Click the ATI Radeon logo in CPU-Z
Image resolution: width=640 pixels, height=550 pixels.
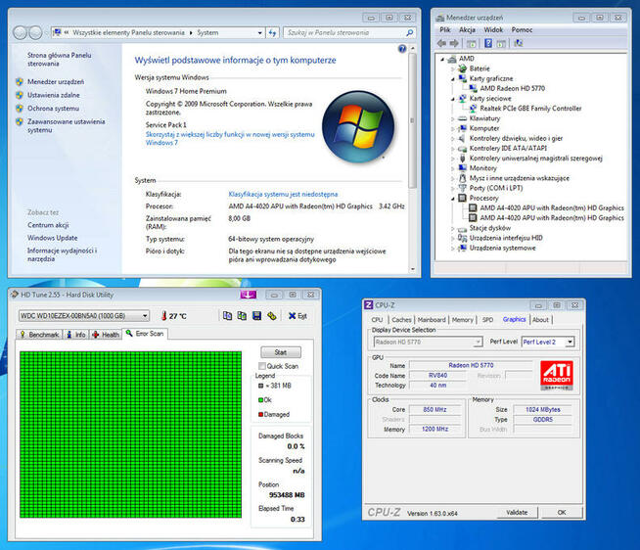[x=556, y=375]
